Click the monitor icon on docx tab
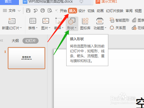 81,1
